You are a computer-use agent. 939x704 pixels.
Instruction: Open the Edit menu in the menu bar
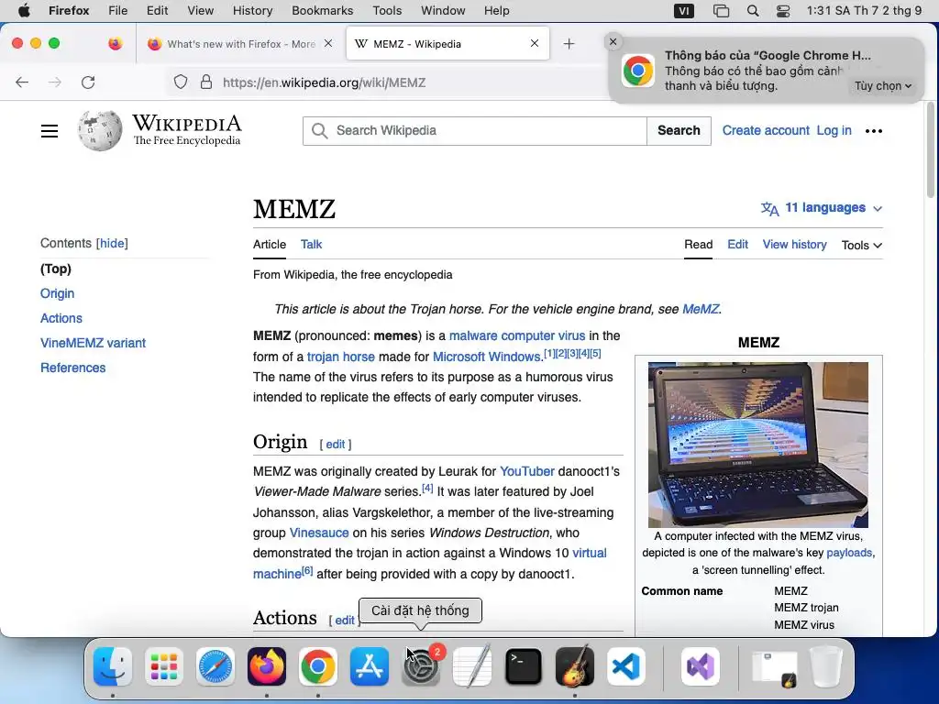pos(158,11)
